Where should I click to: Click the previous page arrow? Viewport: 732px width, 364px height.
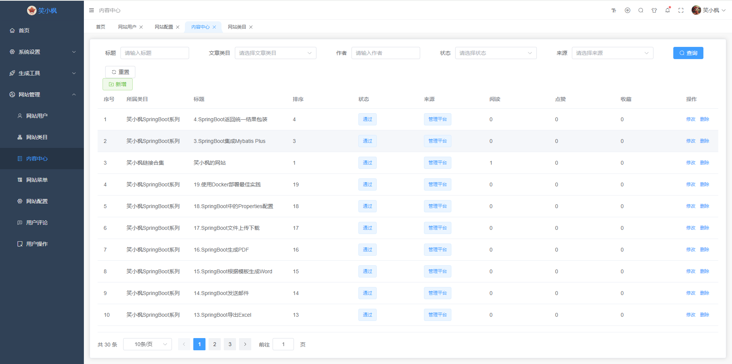(x=184, y=344)
